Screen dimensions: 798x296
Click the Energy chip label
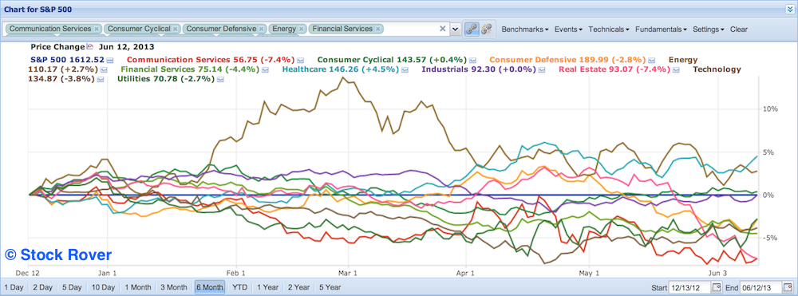click(x=284, y=29)
